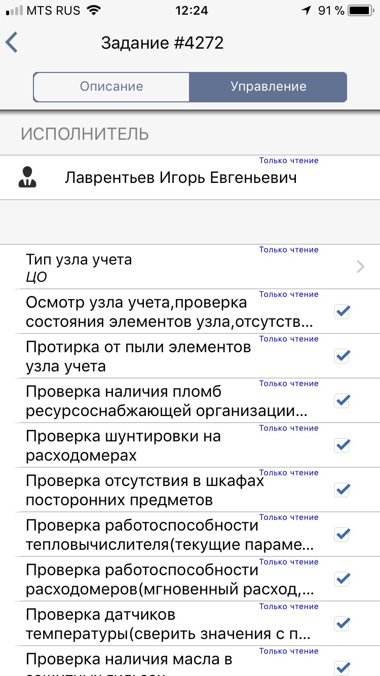Open executor Лаврентьев Игорь Евгеньевич
The width and height of the screenshot is (380, 676).
pyautogui.click(x=190, y=177)
